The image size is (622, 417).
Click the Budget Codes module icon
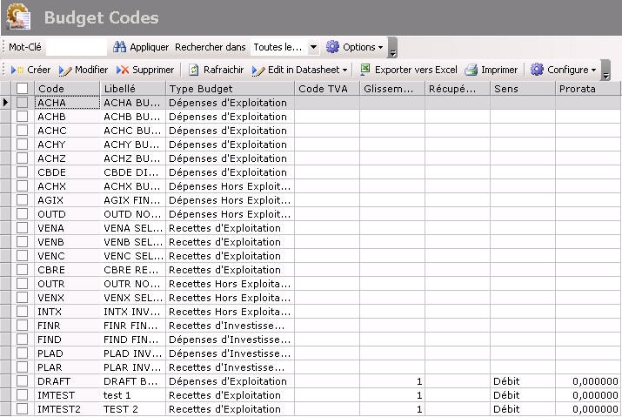(x=18, y=17)
